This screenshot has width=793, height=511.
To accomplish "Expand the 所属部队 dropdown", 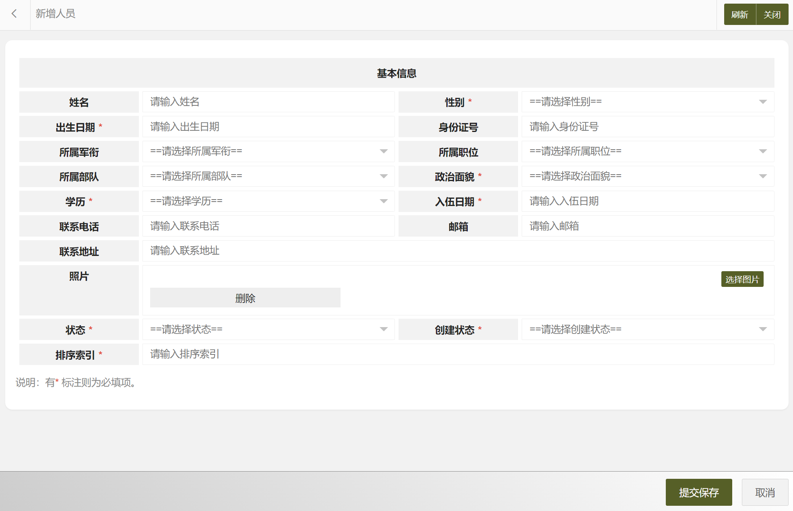I will pos(268,176).
